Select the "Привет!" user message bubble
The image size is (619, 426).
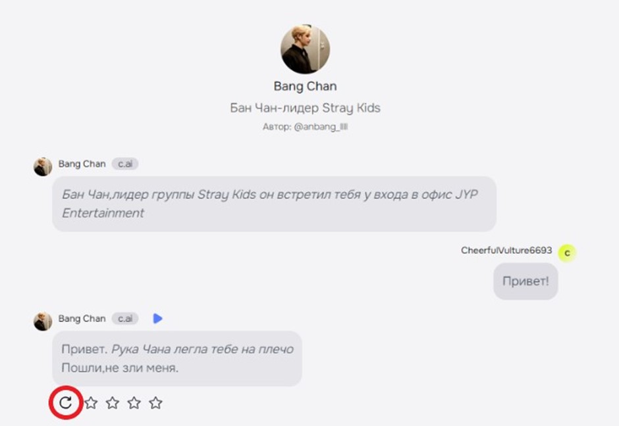pyautogui.click(x=525, y=281)
